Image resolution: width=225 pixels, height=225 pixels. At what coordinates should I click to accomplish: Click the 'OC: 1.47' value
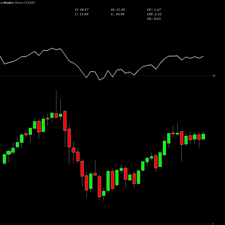click(x=154, y=10)
